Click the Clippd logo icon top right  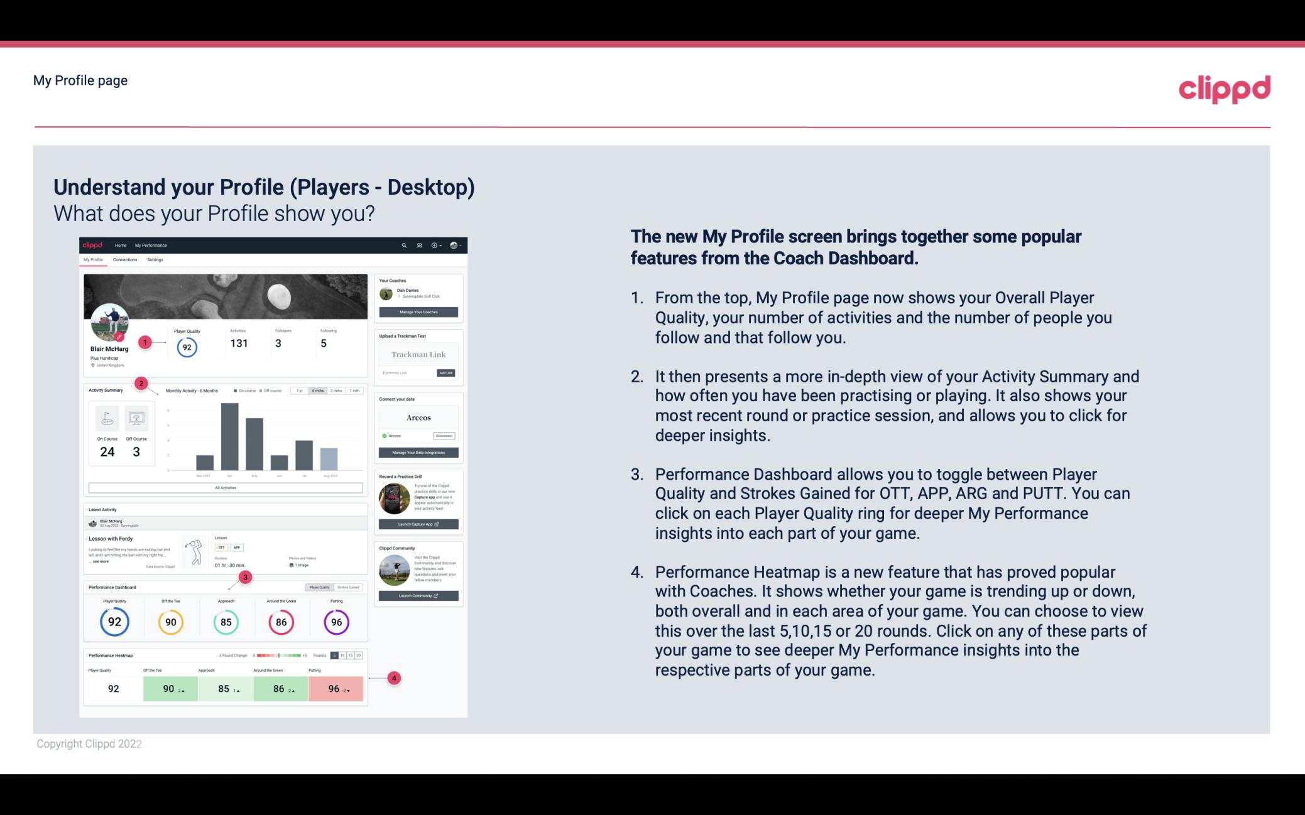[1223, 87]
